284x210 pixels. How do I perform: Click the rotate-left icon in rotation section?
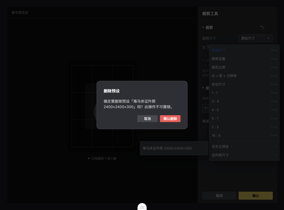206,108
